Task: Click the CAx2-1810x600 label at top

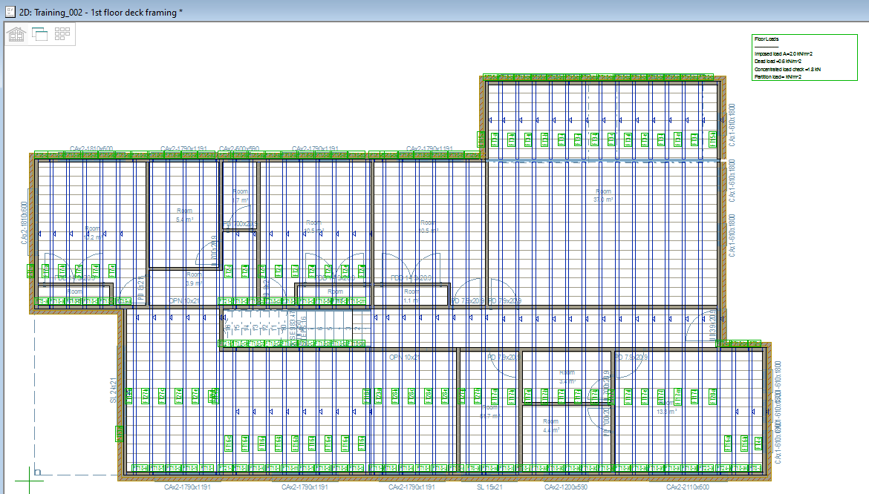Action: coord(91,149)
